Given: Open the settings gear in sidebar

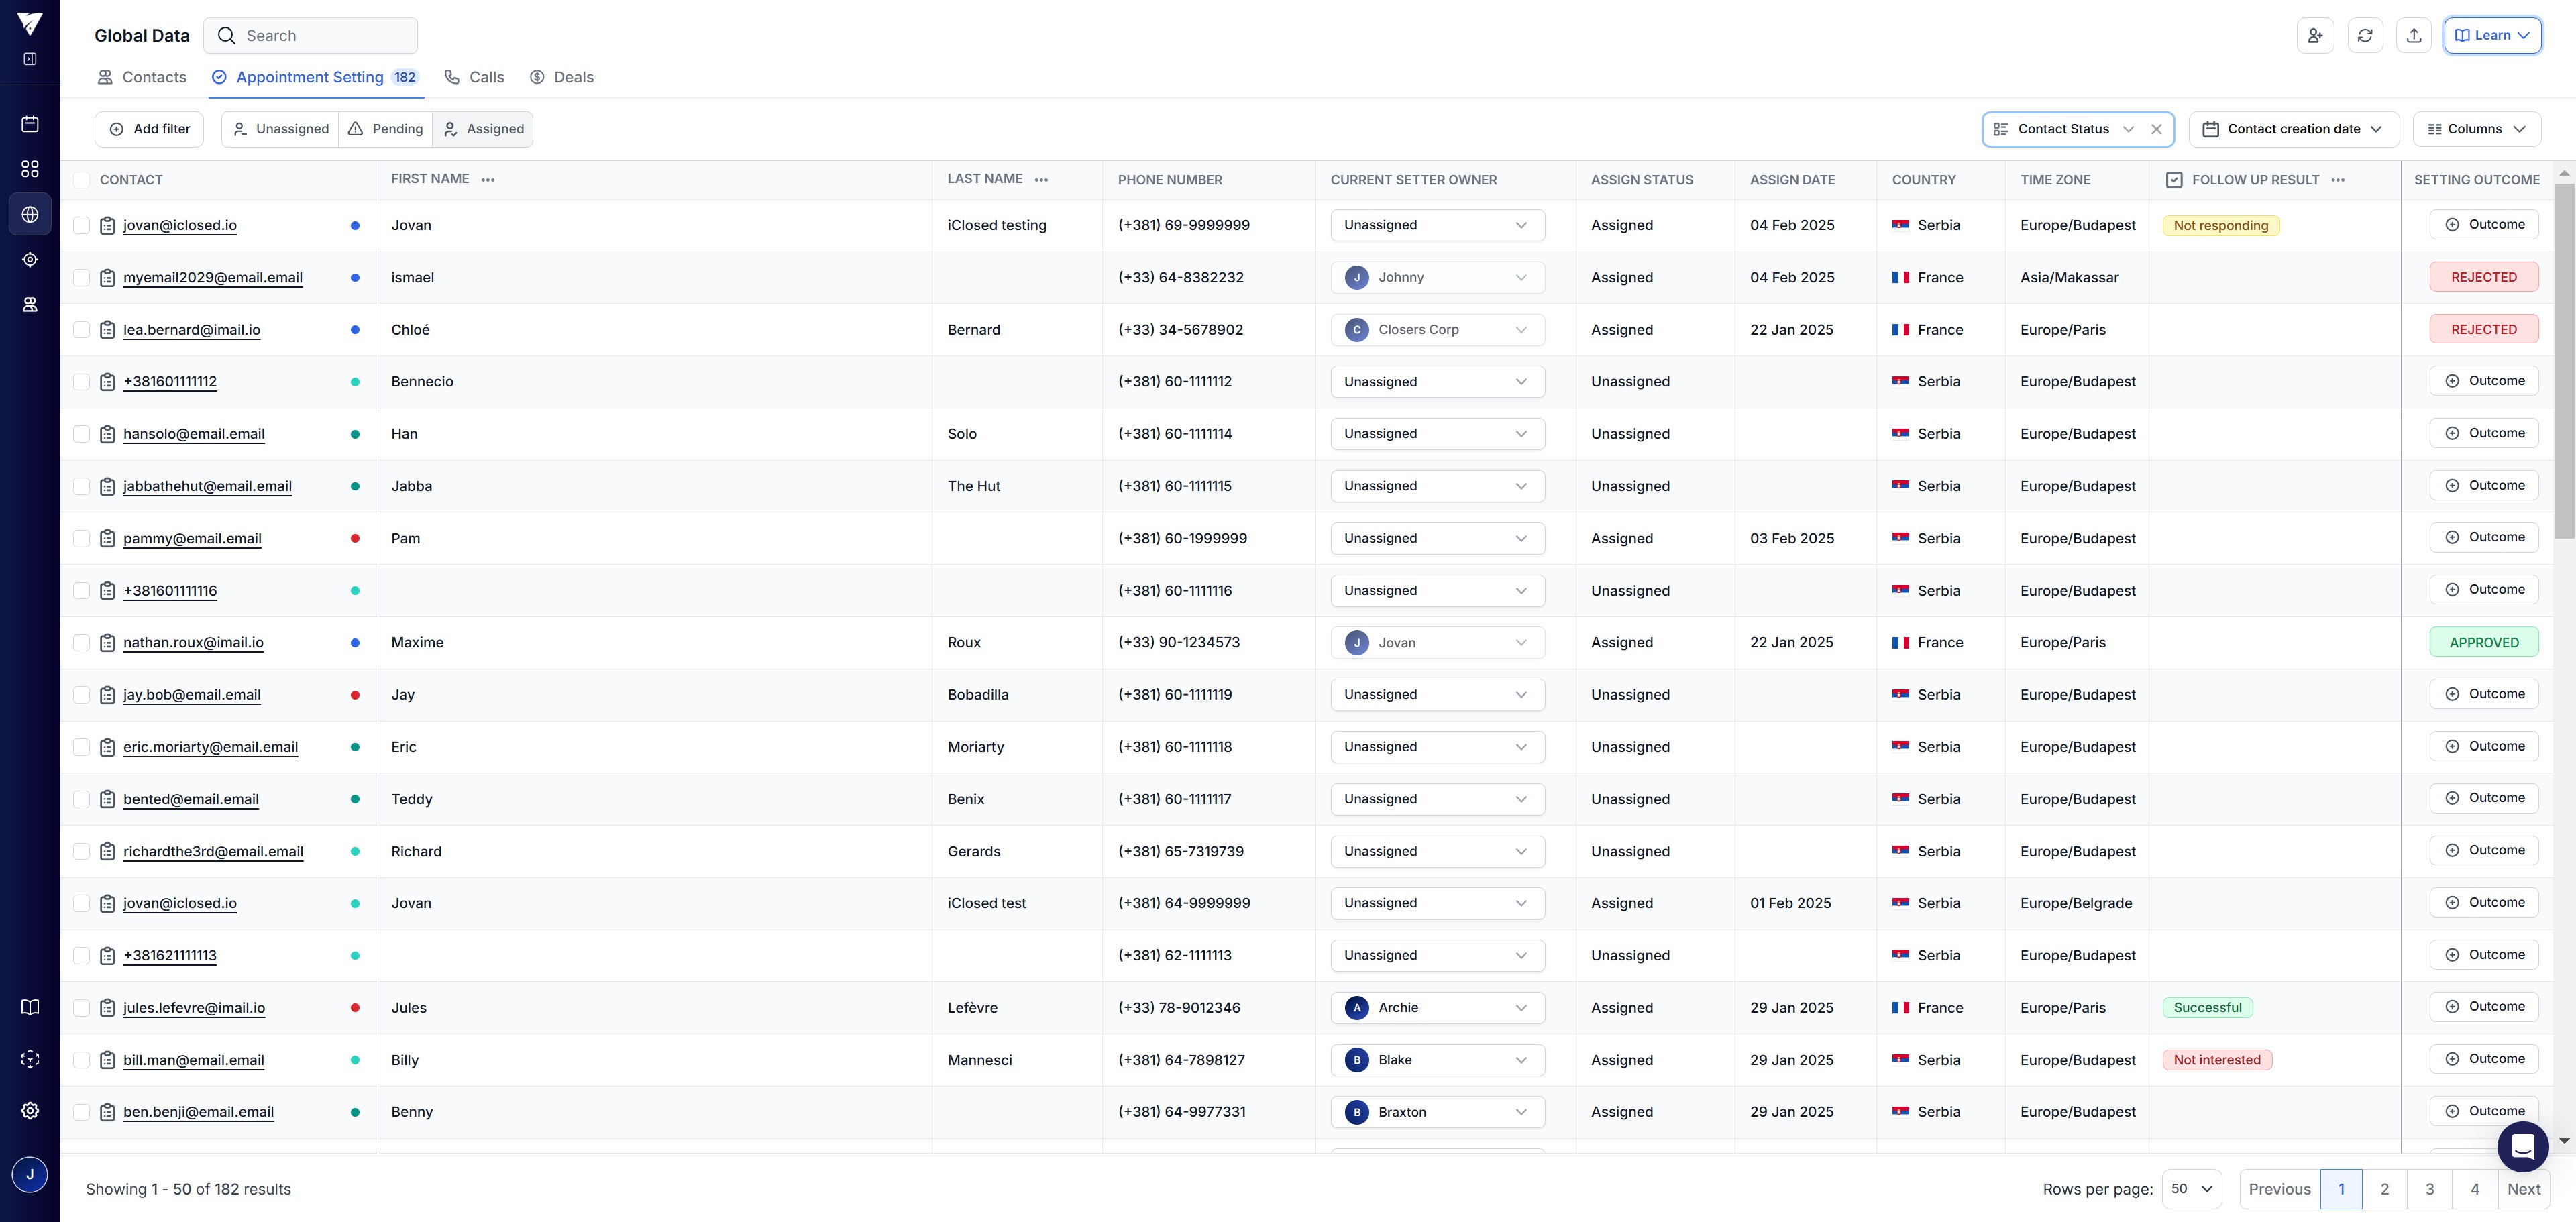Looking at the screenshot, I should (x=30, y=1110).
